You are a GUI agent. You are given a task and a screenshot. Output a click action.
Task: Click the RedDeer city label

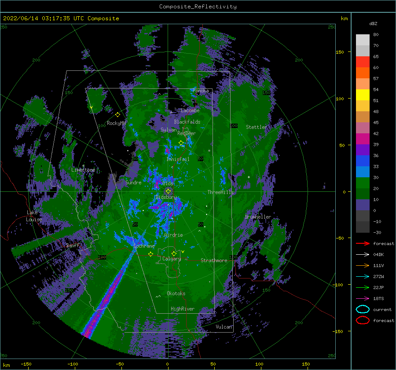pos(187,133)
